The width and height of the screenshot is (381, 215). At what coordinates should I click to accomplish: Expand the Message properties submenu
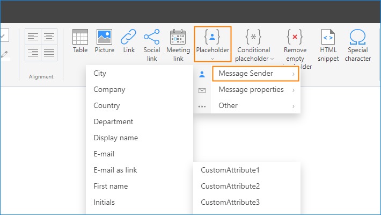point(251,90)
